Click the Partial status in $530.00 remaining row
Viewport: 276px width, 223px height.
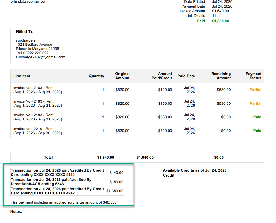tap(255, 104)
